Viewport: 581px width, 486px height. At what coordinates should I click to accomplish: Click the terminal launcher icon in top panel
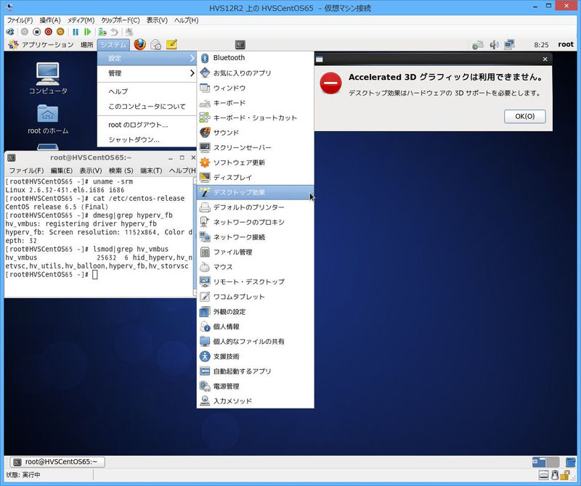(240, 44)
